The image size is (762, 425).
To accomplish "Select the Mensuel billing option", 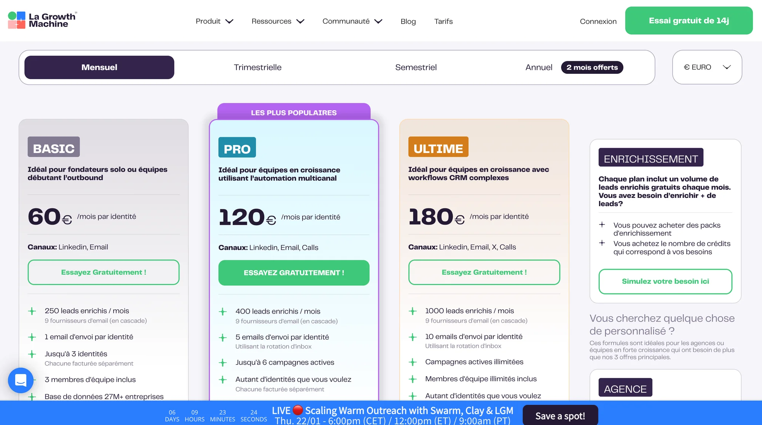I will click(99, 67).
